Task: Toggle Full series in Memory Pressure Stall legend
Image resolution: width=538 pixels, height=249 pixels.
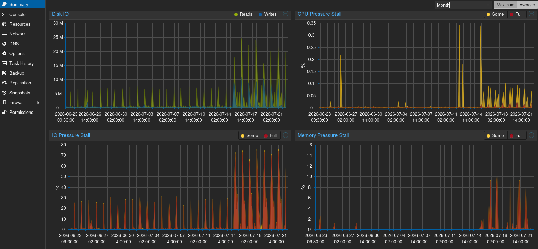Action: click(x=516, y=136)
